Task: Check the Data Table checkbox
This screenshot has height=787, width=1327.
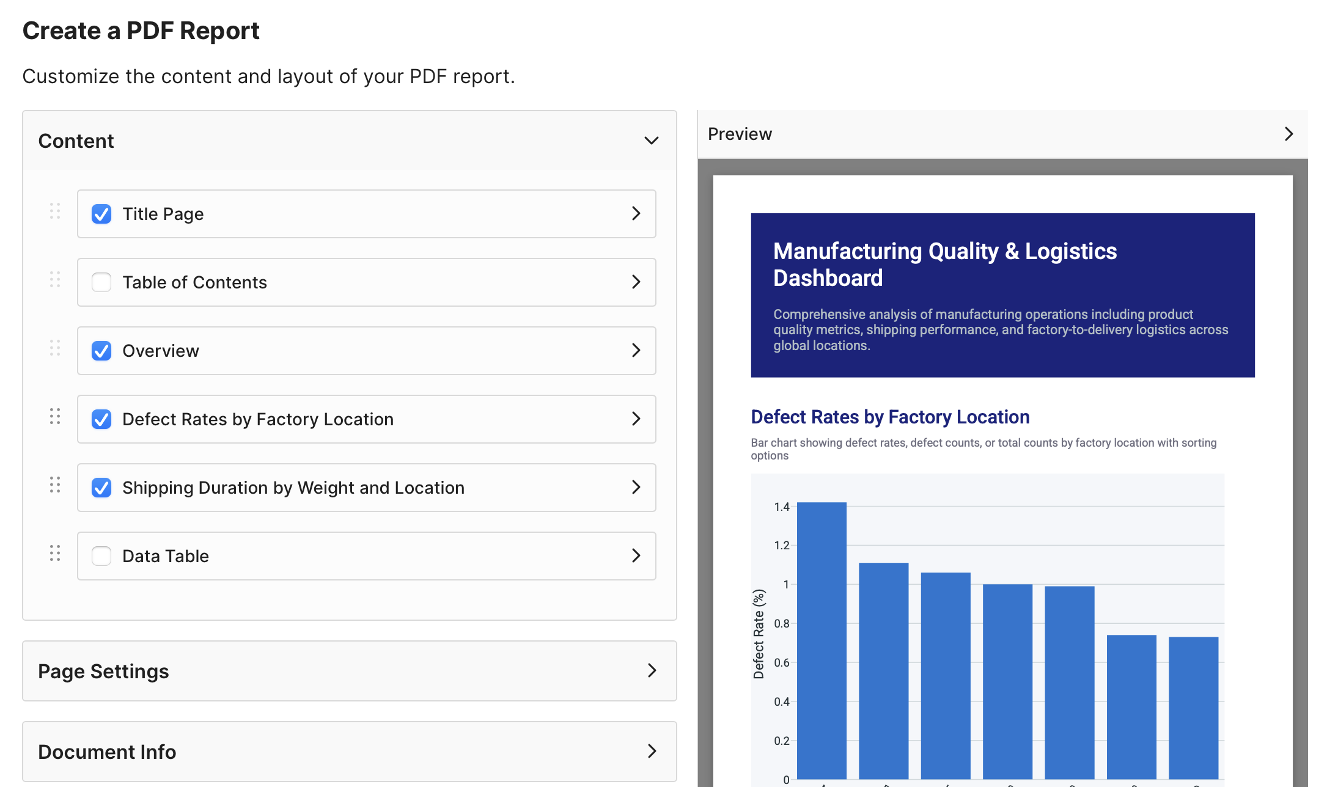Action: pos(101,556)
